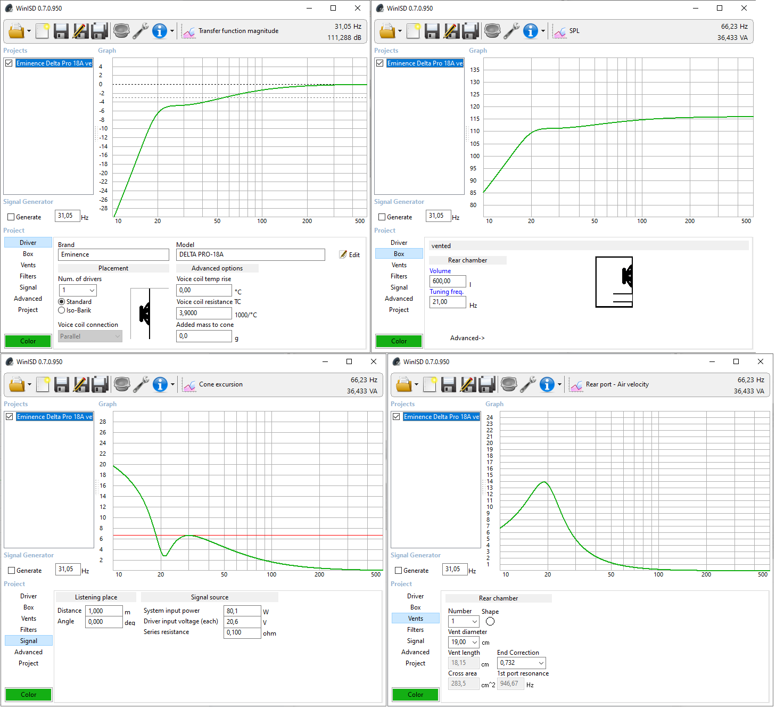Expand info dropdown arrow in Air velocity window

559,385
